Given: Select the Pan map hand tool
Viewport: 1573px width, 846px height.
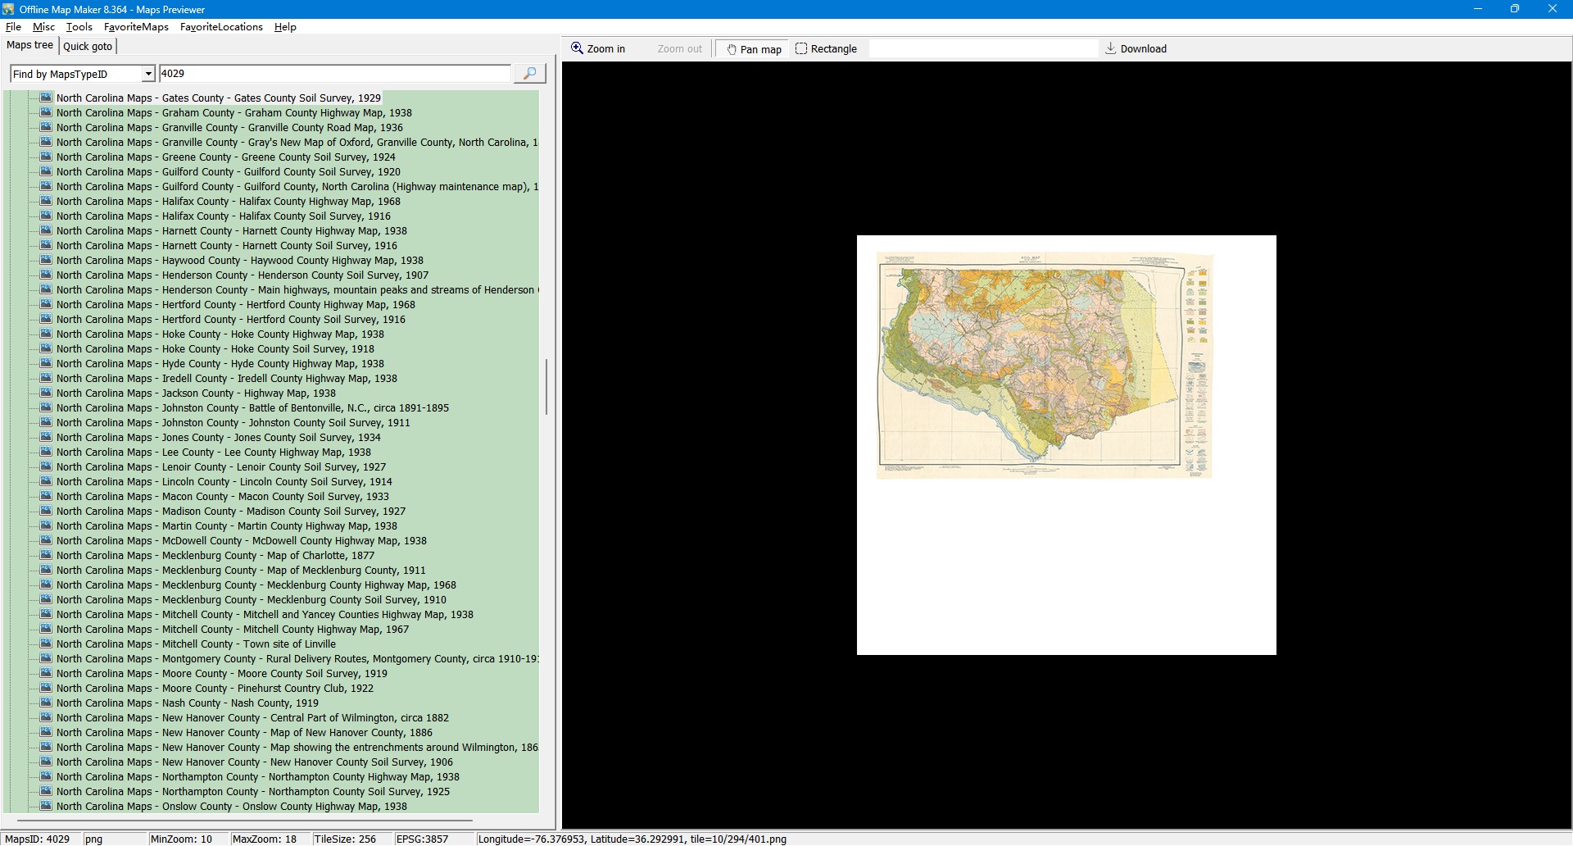Looking at the screenshot, I should tap(753, 49).
